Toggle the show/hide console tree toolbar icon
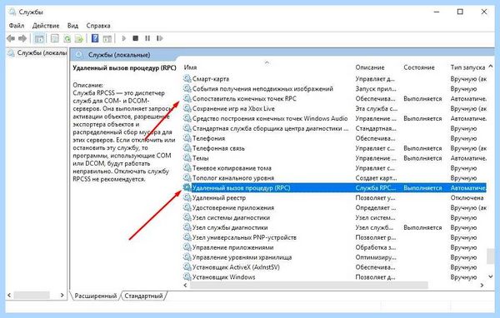 (39, 38)
